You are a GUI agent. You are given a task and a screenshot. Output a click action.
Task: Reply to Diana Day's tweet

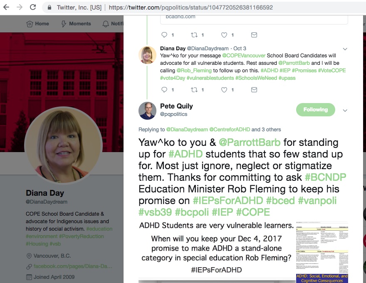(164, 90)
